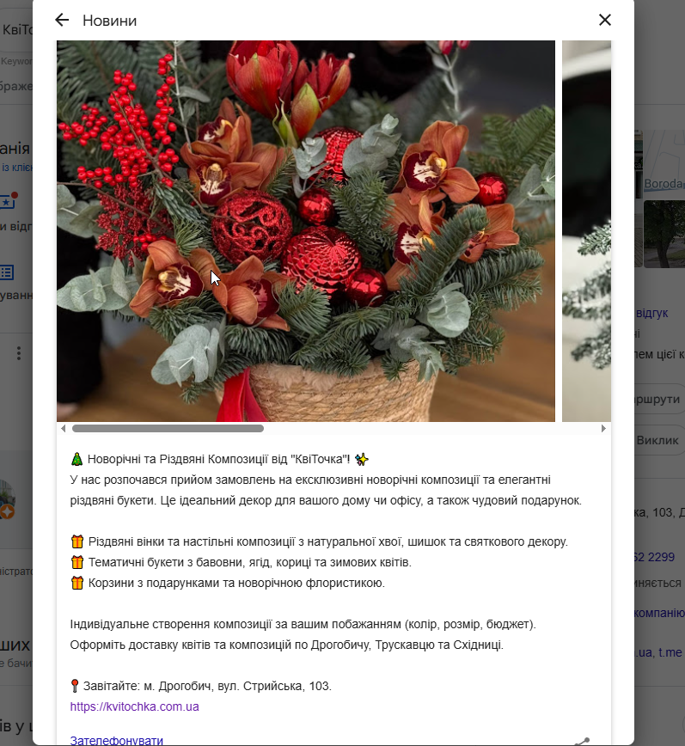
Task: Click the round profile avatar on the left
Action: (8, 499)
